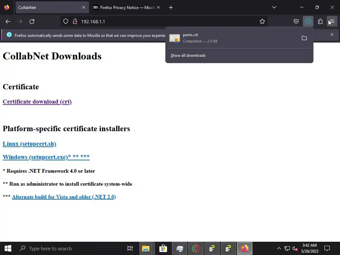Viewport: 340px width, 255px height.
Task: Open the muted volume tray icon
Action: pos(295,248)
